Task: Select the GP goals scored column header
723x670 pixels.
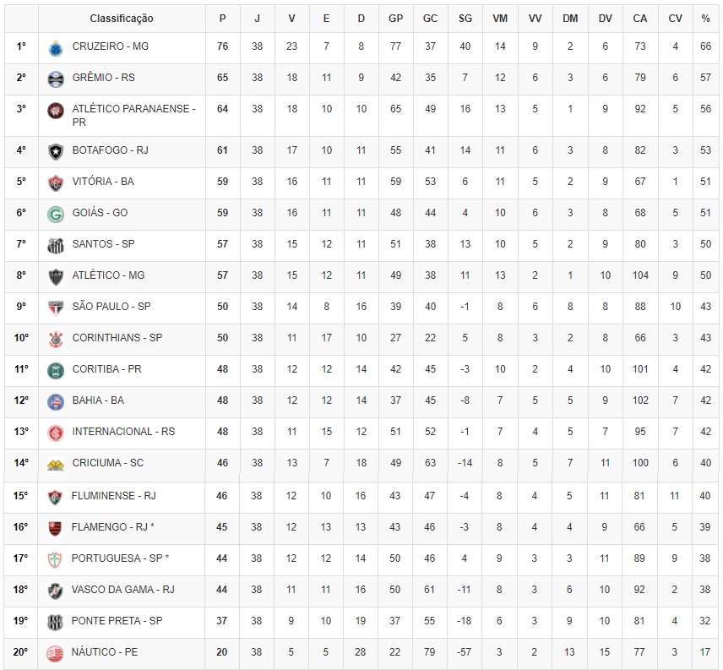Action: tap(395, 19)
